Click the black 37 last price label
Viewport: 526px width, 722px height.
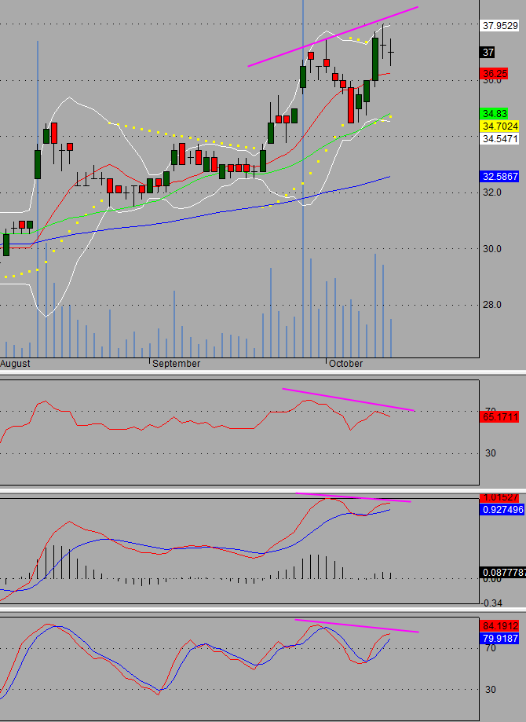point(488,53)
